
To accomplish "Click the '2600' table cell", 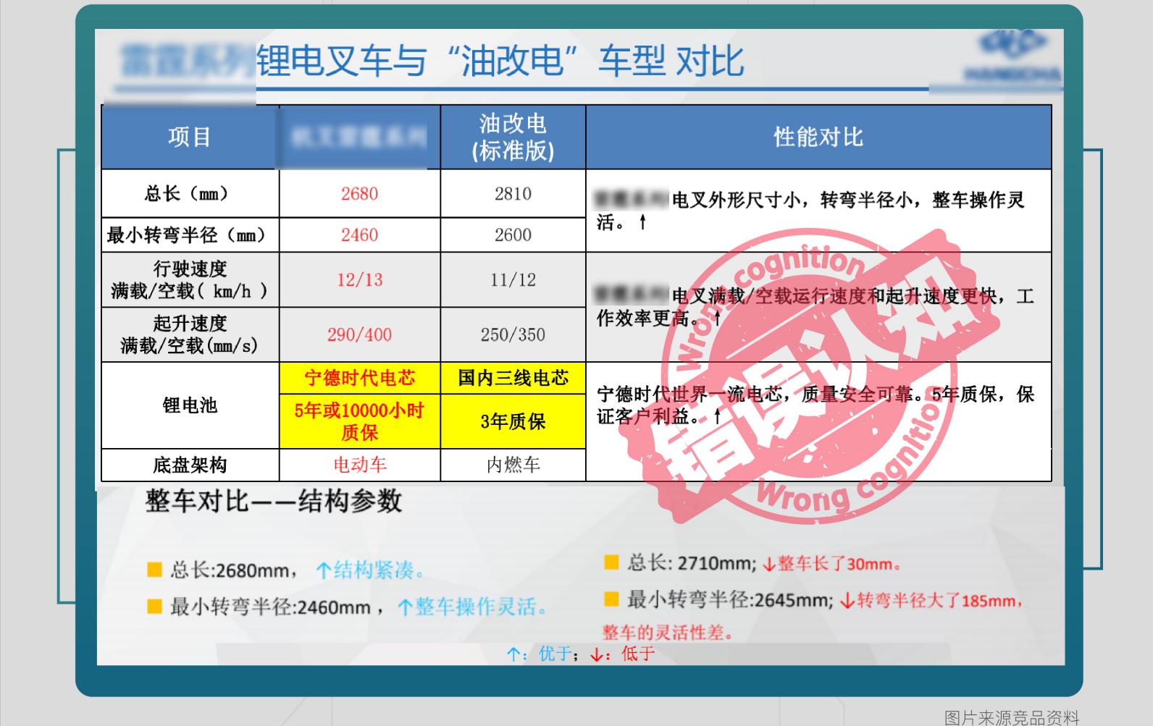I will (513, 235).
